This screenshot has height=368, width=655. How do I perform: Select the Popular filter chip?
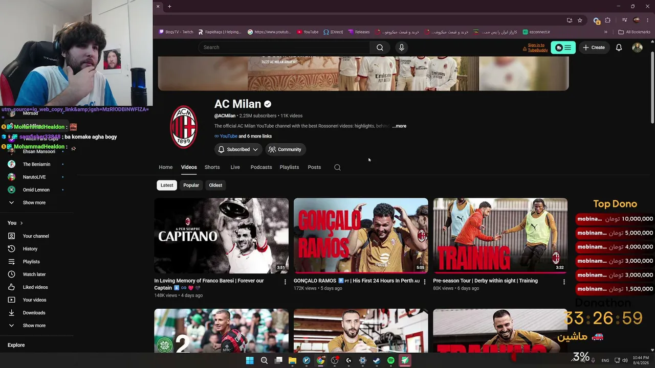tap(191, 185)
